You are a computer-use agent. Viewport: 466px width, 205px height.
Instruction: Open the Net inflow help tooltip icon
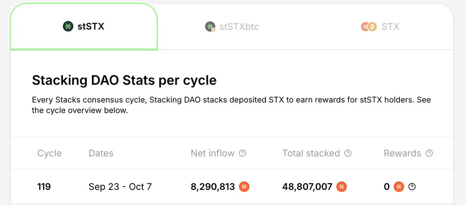click(243, 153)
